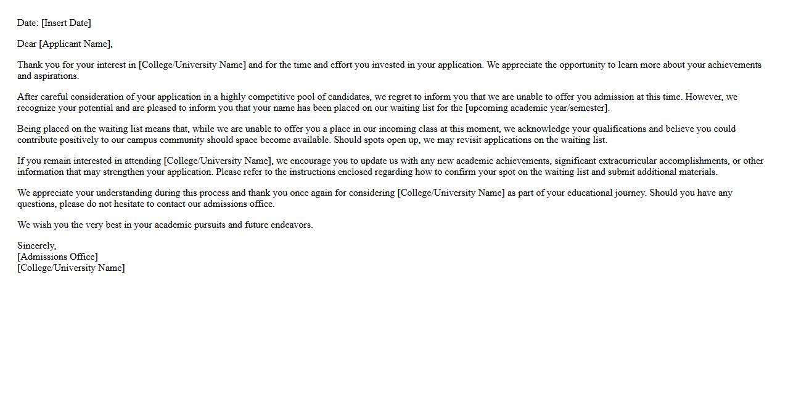Click the [upcoming academic year/semester] placeholder
This screenshot has height=400, width=788.
(536, 108)
